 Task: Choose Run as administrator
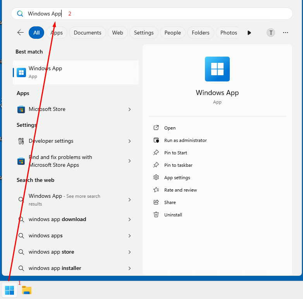pyautogui.click(x=186, y=140)
